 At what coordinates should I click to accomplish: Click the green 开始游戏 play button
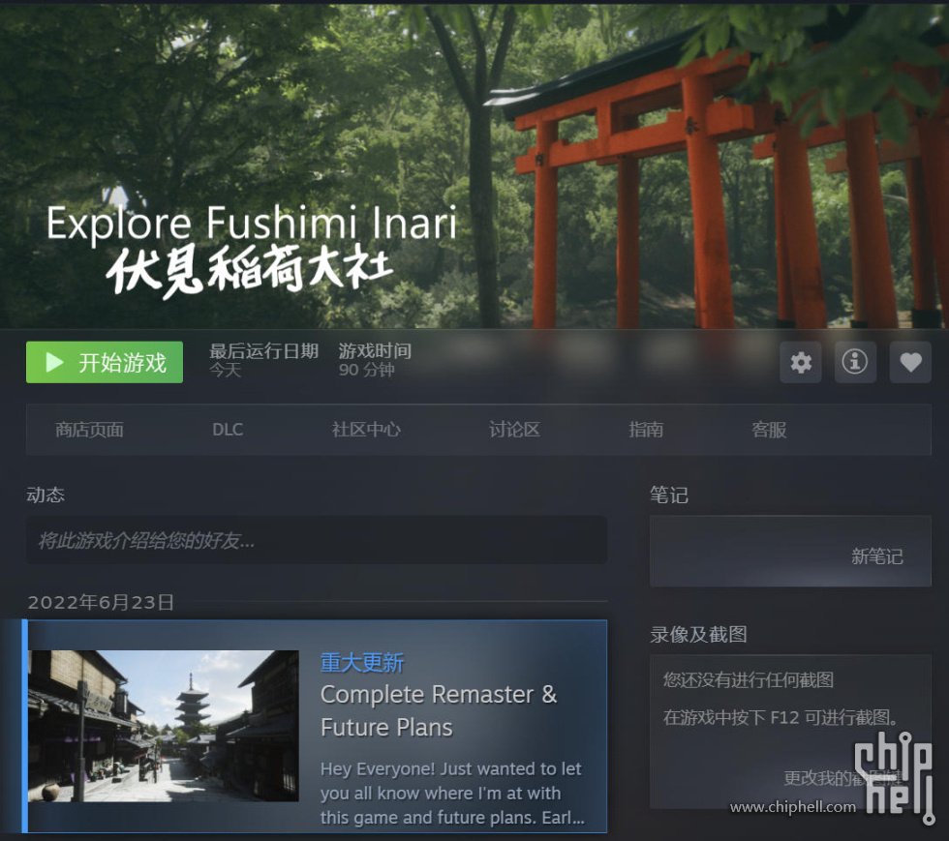click(105, 362)
